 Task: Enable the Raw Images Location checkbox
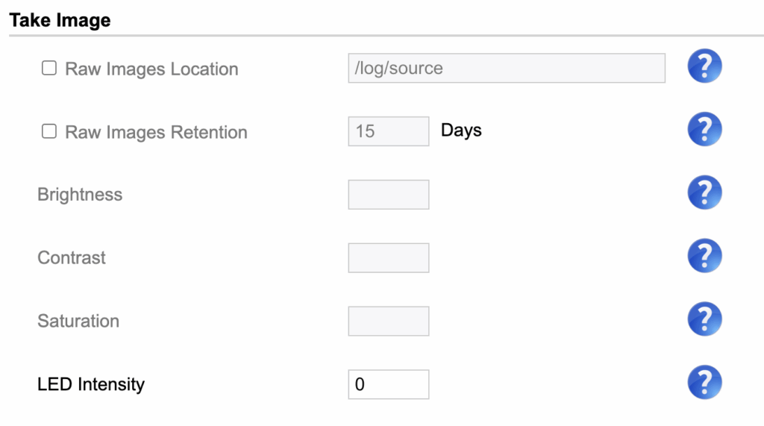click(49, 69)
